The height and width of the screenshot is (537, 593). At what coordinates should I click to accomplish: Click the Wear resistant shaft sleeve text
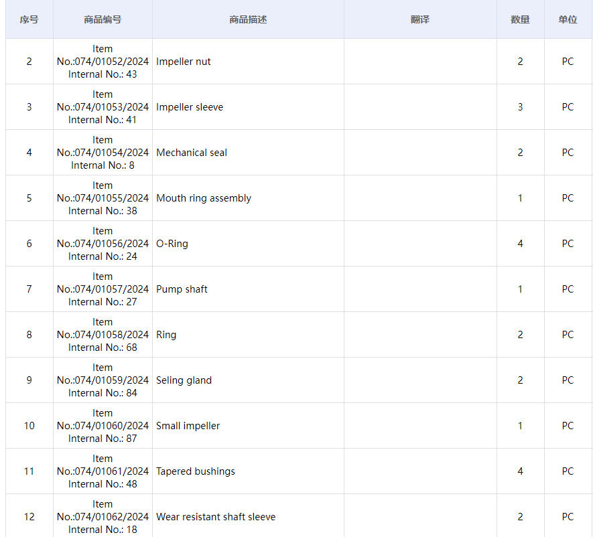tap(216, 517)
